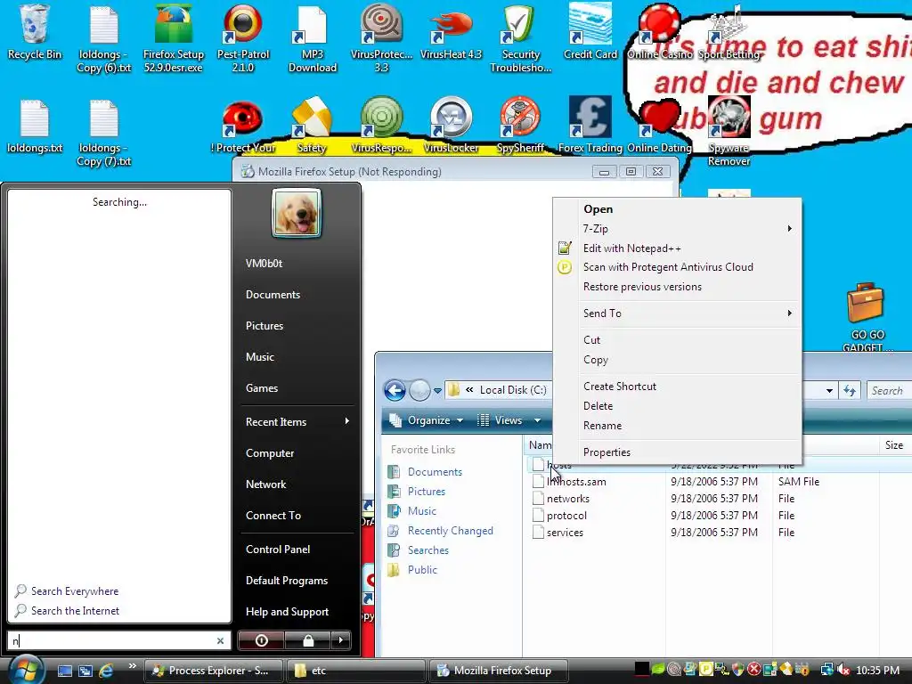Click the Start menu power button
Screen dimensions: 912x684
click(x=261, y=640)
